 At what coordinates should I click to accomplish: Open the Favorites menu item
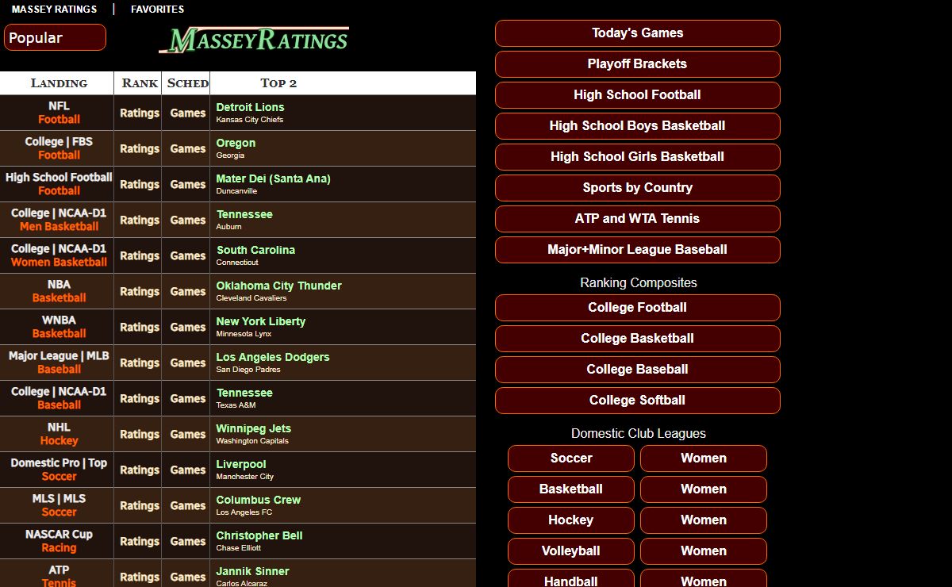tap(157, 10)
